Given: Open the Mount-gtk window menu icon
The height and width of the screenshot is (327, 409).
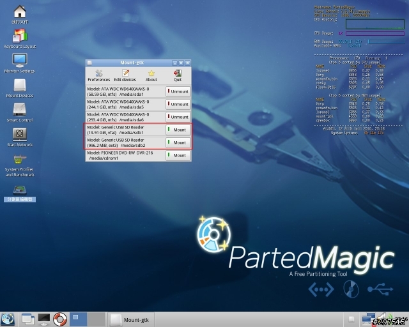Looking at the screenshot, I should point(89,63).
